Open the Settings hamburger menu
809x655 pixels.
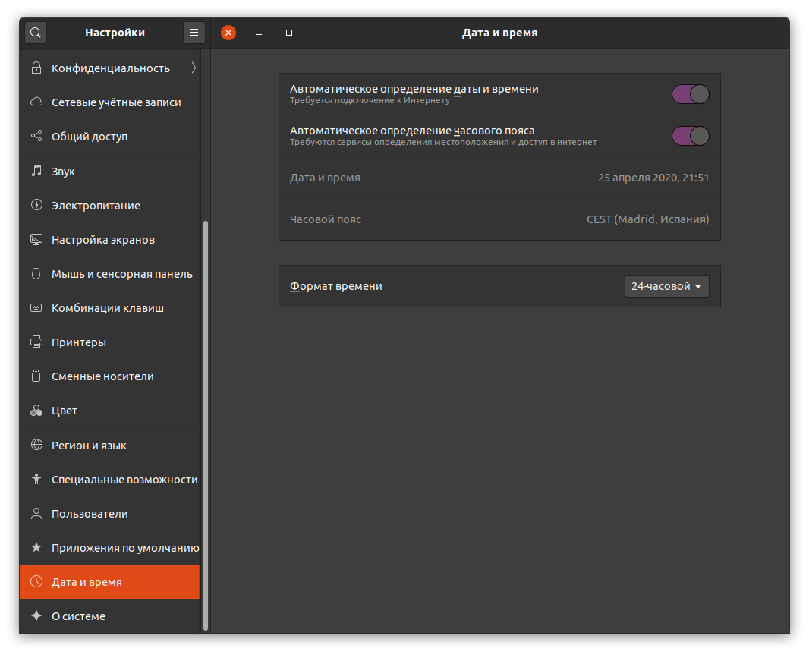pyautogui.click(x=194, y=32)
